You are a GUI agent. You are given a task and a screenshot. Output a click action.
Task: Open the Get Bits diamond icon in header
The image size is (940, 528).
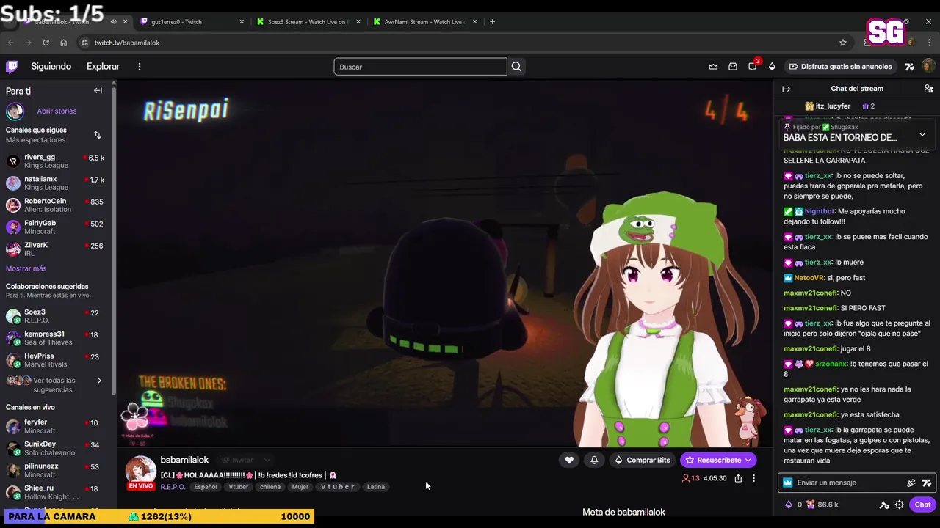tap(772, 67)
